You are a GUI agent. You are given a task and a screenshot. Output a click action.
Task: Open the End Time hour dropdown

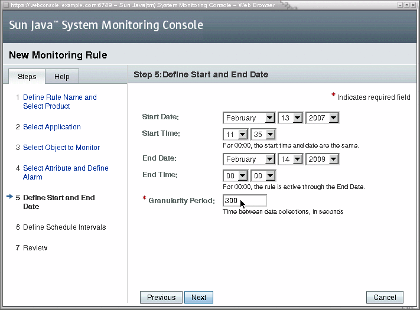(236, 176)
